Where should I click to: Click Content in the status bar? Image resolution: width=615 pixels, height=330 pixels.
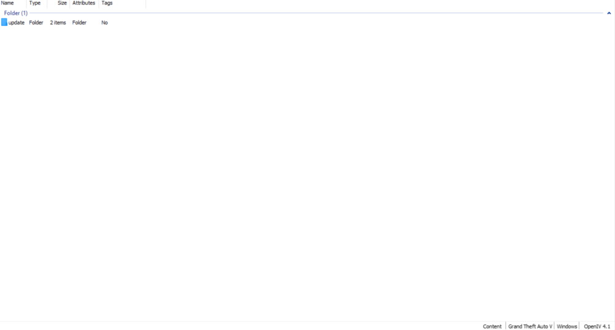click(x=492, y=326)
